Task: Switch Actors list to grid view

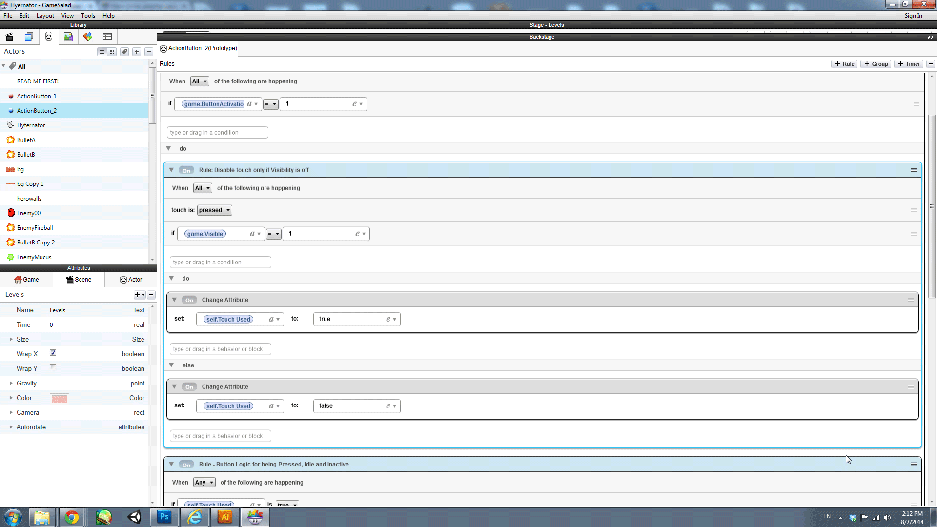Action: point(112,52)
